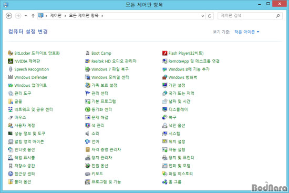Open the 키보드 keyboard icon

(x=88, y=174)
